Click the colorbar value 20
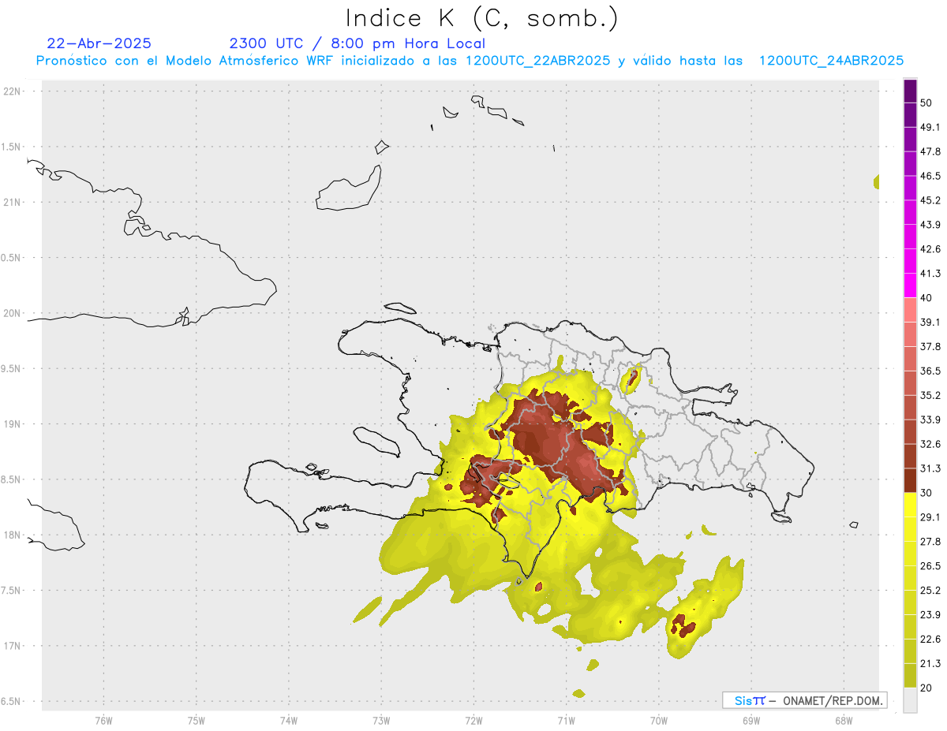This screenshot has height=731, width=947. 926,688
